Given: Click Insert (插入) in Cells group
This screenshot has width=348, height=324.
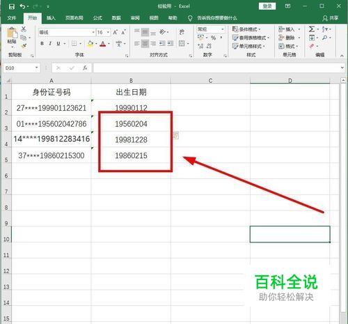Looking at the screenshot, I should pyautogui.click(x=290, y=29).
